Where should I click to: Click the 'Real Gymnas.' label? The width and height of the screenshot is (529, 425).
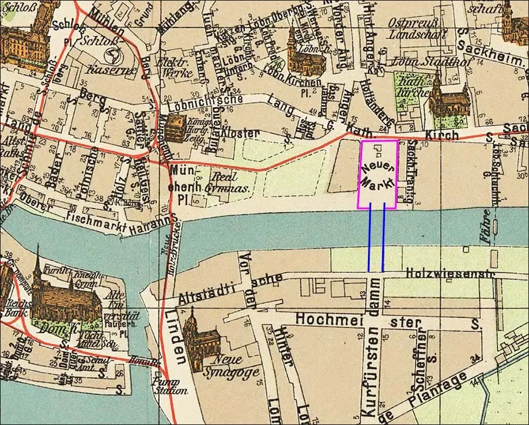pyautogui.click(x=227, y=183)
